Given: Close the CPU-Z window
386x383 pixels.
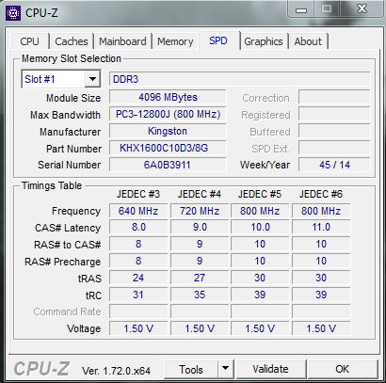Looking at the screenshot, I should [x=362, y=9].
